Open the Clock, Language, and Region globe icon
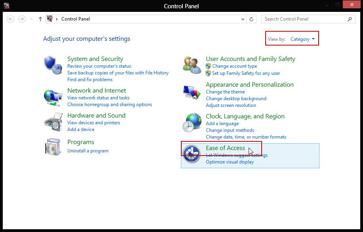 coord(192,123)
